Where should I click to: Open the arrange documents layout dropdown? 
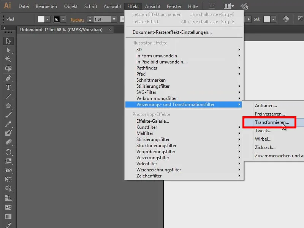pyautogui.click(x=229, y=6)
